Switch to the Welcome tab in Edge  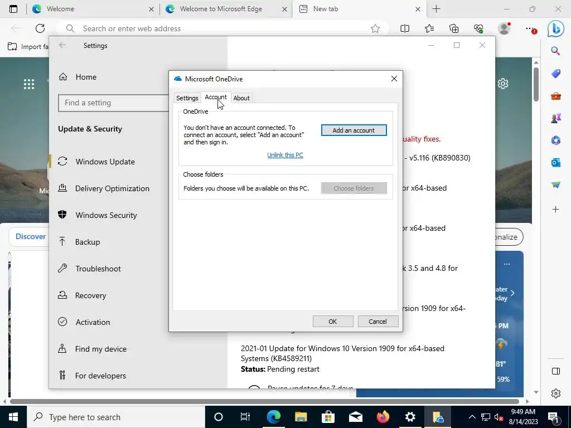point(93,9)
